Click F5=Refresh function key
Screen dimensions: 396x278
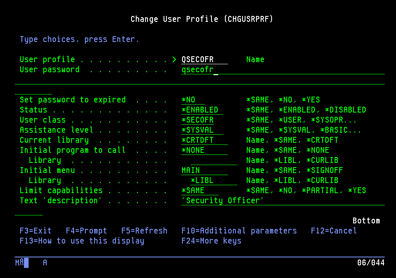click(144, 231)
